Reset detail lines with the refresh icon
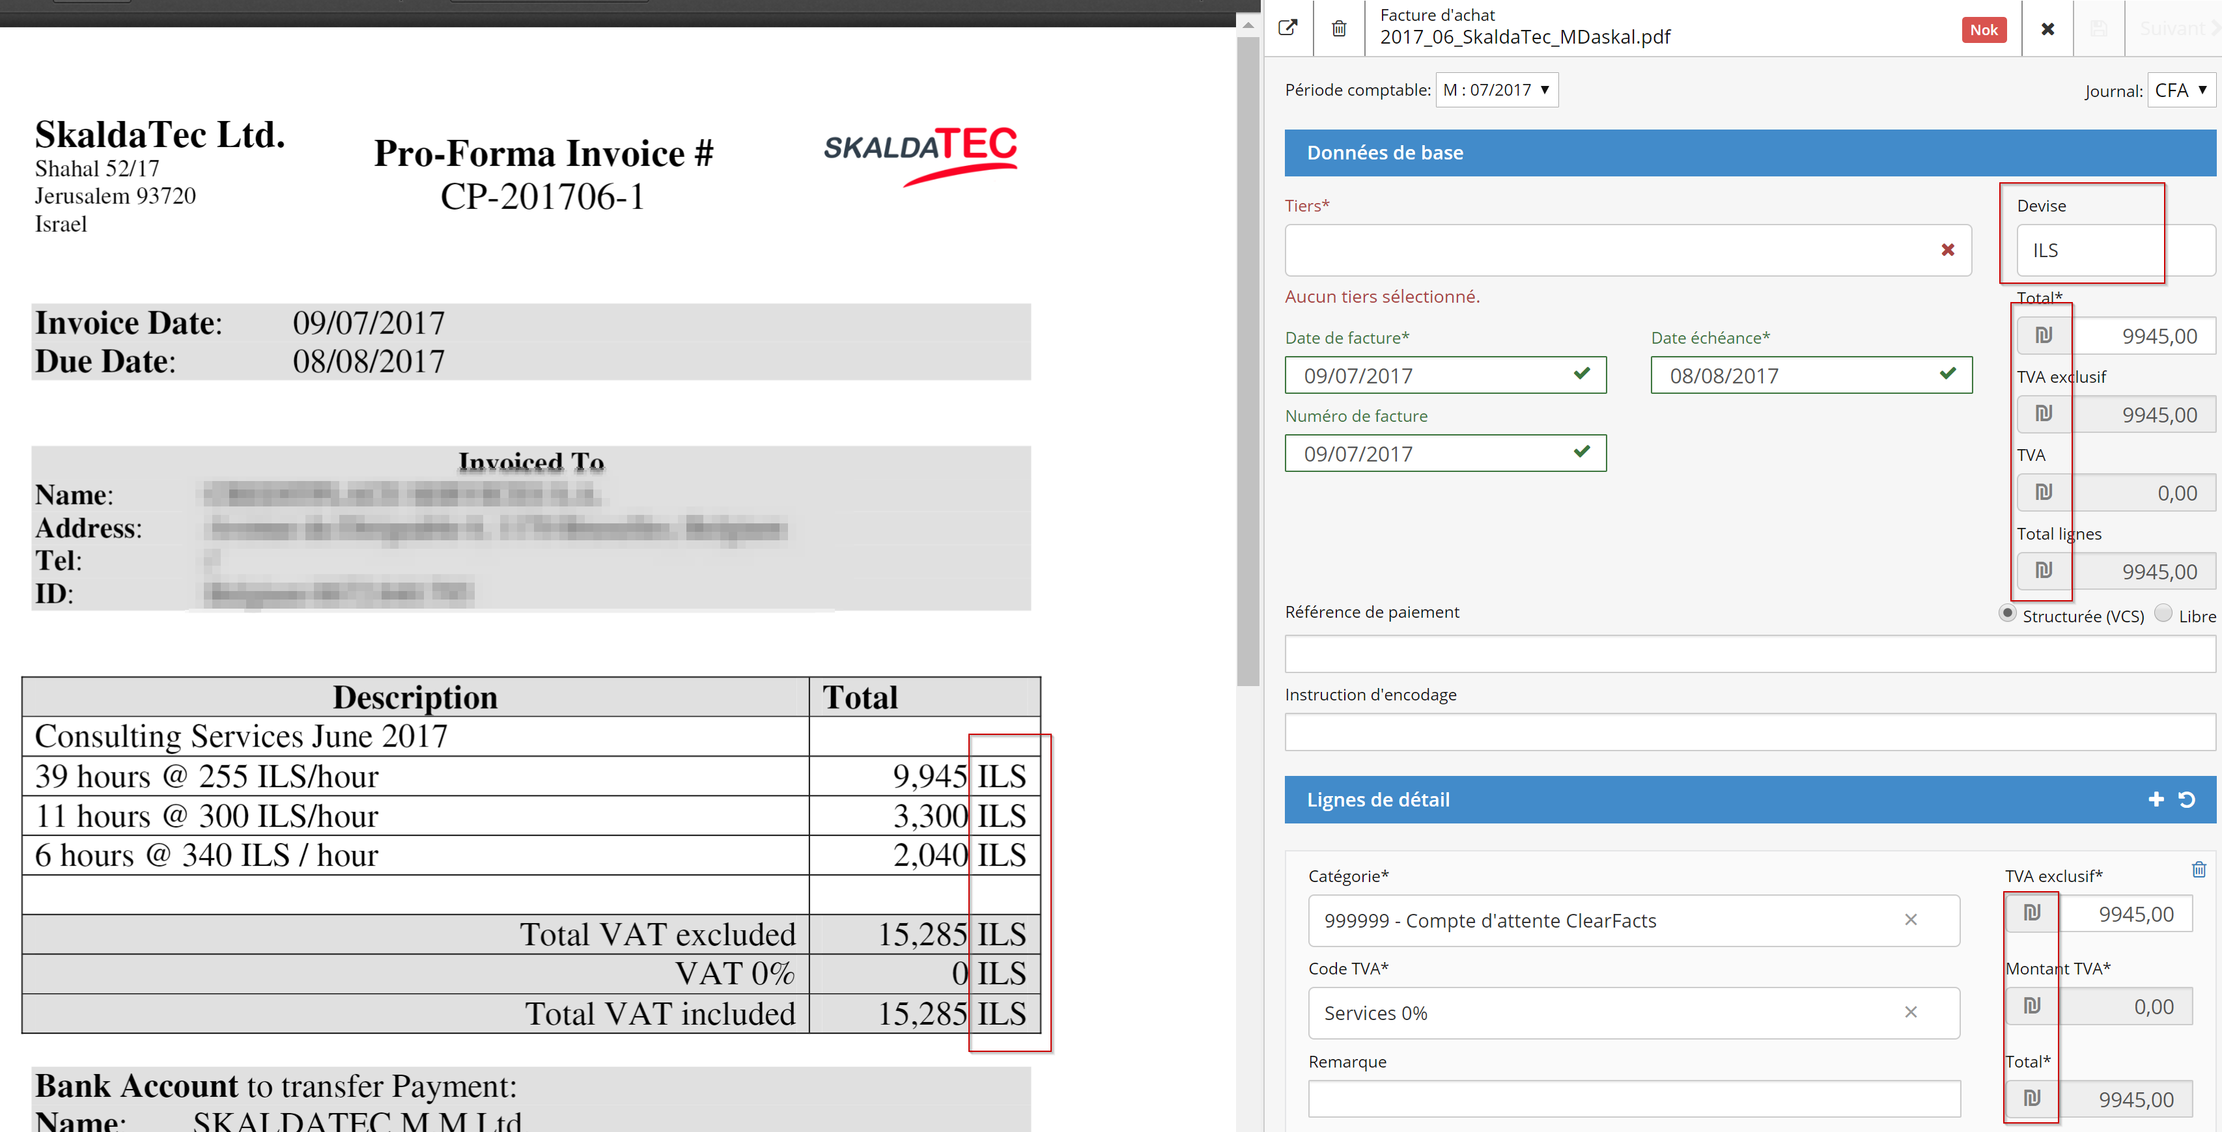This screenshot has height=1132, width=2222. click(x=2186, y=799)
